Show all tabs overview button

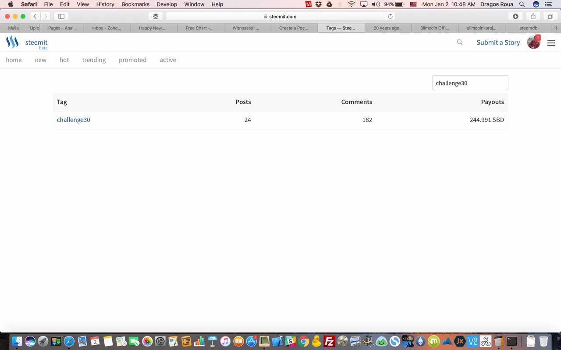point(550,16)
